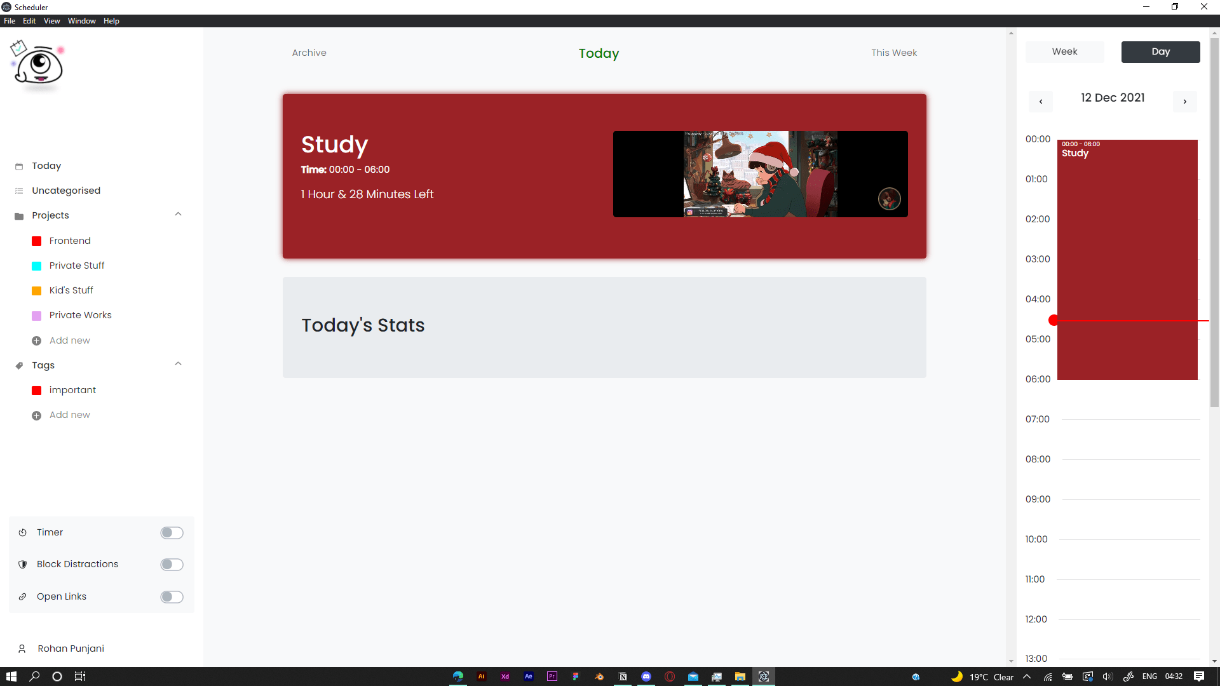Go to This Week view
The image size is (1220, 686).
point(894,53)
